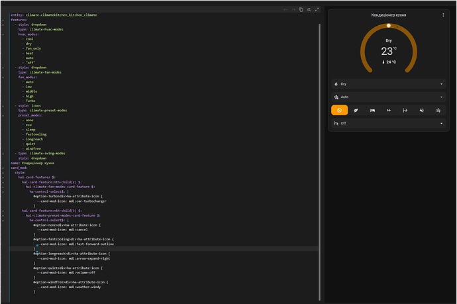Select the sleep preset bed icon
Viewport: 457px width, 304px height.
click(x=372, y=110)
